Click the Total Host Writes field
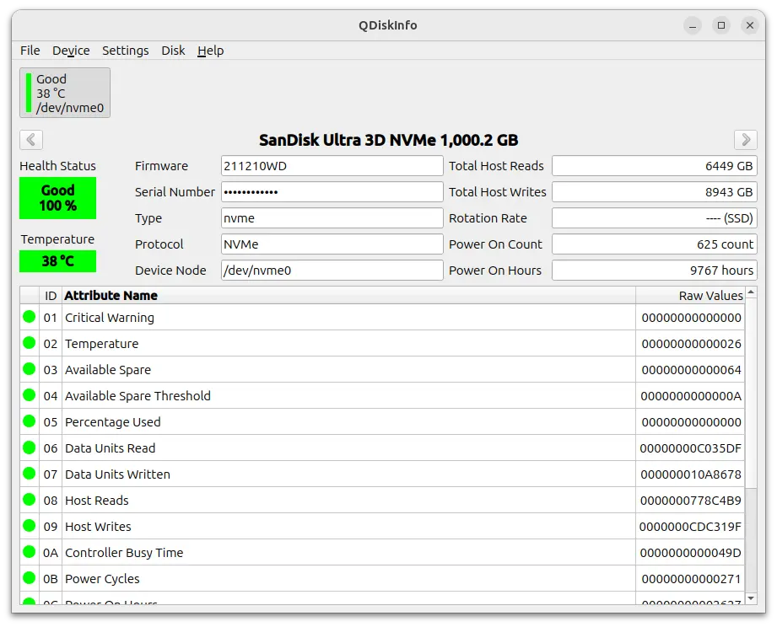Screen dimensions: 777x627 (655, 192)
